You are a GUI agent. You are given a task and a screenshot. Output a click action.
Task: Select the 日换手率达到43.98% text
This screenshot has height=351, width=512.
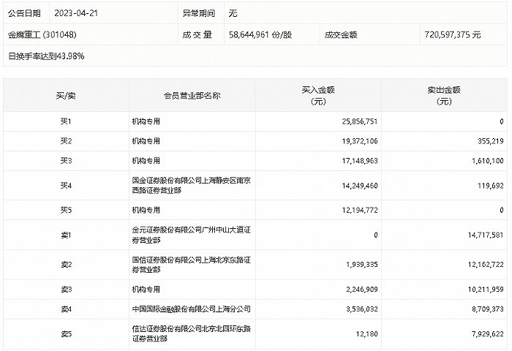(46, 56)
